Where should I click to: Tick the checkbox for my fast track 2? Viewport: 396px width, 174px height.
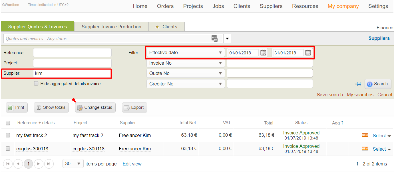coord(8,135)
